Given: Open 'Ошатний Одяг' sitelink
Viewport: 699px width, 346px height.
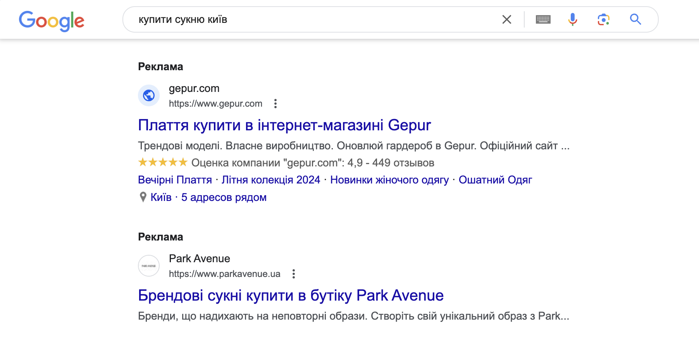Looking at the screenshot, I should (495, 180).
